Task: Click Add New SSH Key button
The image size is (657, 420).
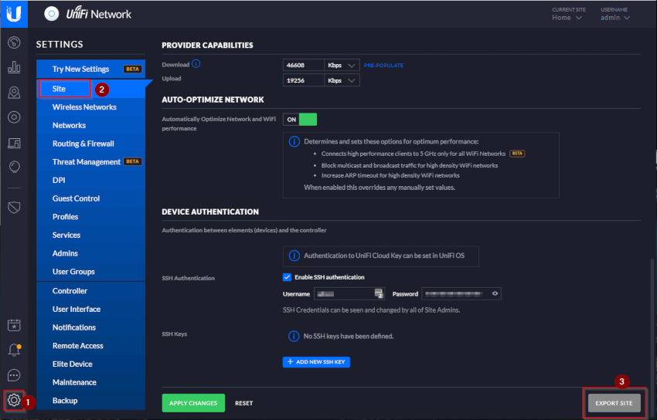Action: [316, 362]
